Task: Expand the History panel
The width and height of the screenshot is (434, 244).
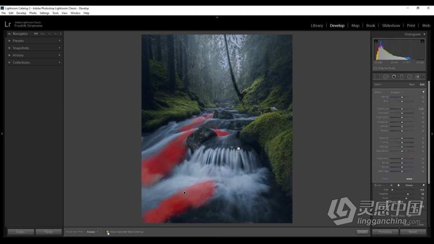Action: click(9, 55)
